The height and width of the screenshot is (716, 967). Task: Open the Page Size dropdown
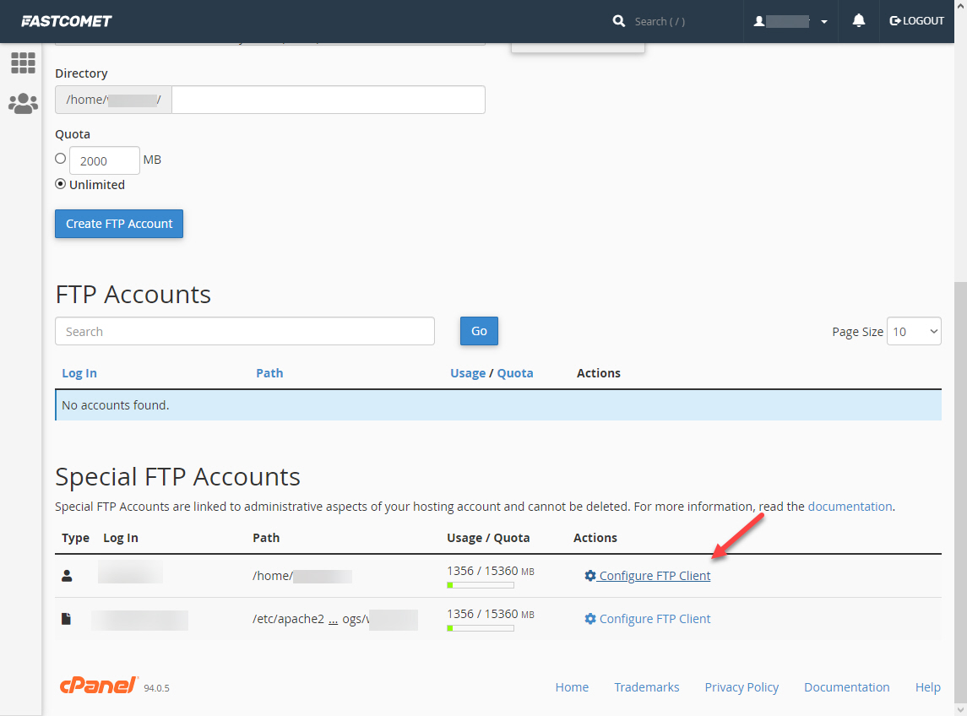(x=914, y=331)
